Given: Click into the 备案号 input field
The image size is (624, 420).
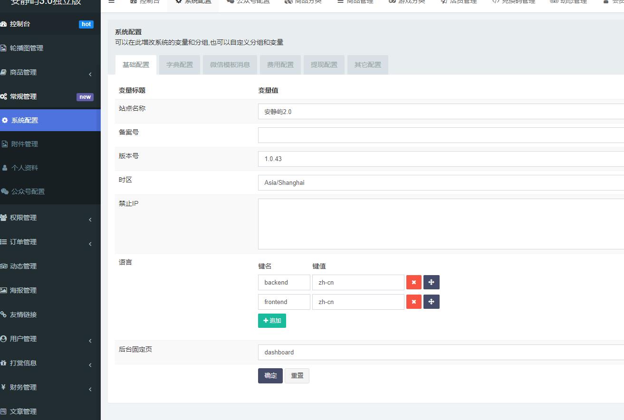Looking at the screenshot, I should tap(440, 135).
